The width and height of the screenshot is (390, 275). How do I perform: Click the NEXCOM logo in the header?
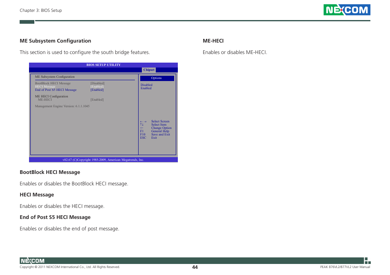[347, 10]
